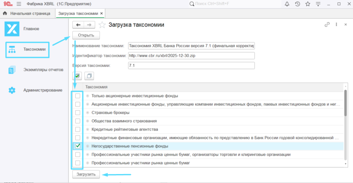Check all taxonomy rows button
Image resolution: width=353 pixels, height=183 pixels.
pyautogui.click(x=77, y=76)
